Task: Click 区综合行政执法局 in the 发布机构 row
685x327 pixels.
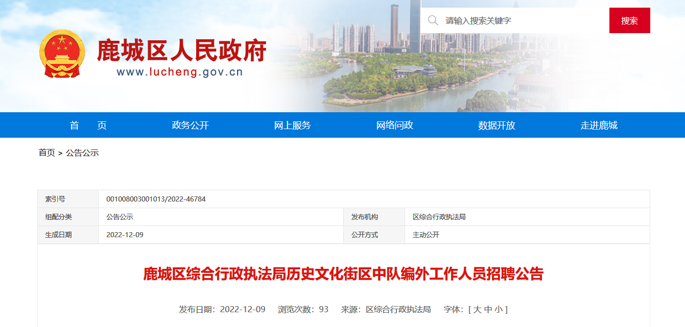Action: pos(439,217)
